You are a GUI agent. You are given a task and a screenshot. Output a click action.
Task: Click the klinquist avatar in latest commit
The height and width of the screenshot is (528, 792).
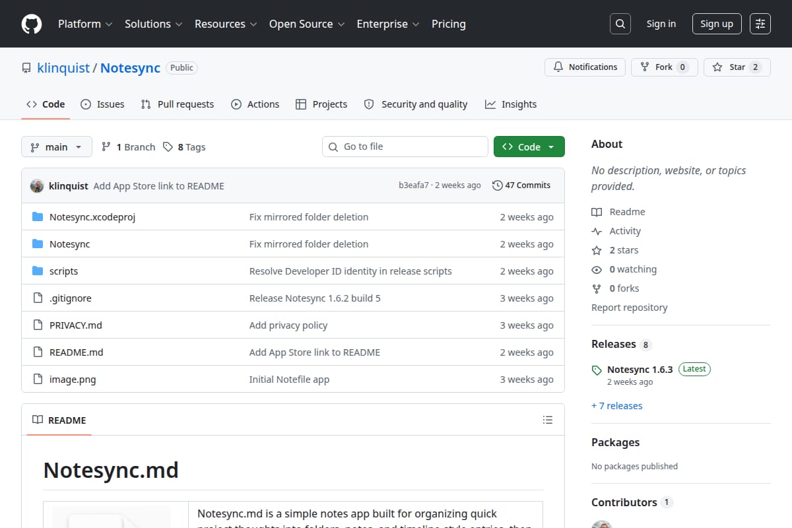(x=37, y=185)
